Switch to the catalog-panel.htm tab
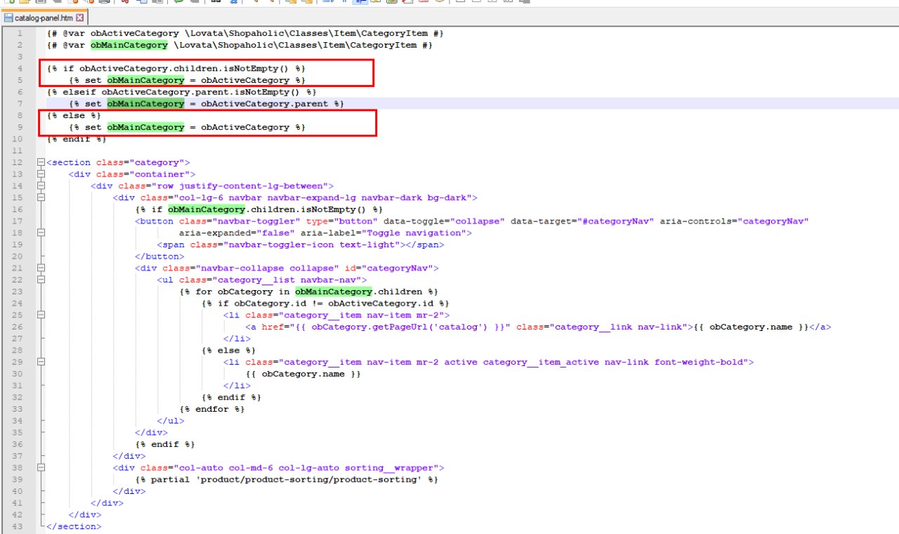The width and height of the screenshot is (899, 534). click(x=44, y=17)
